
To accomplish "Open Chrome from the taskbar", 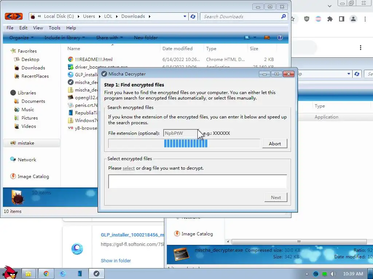I will click(46, 274).
